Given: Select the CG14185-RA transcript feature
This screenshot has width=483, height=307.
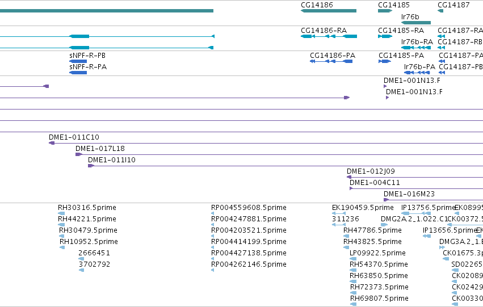Looking at the screenshot, I should [x=385, y=36].
